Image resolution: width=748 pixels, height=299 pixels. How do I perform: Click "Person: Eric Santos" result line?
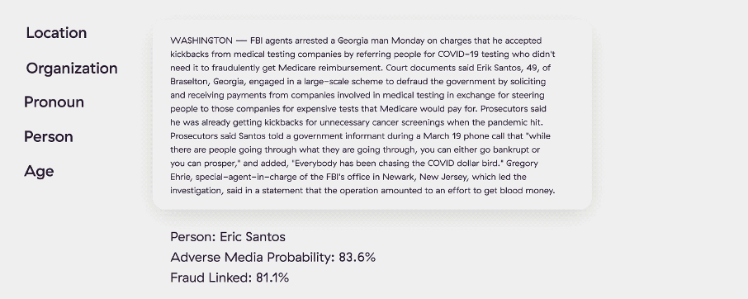228,237
